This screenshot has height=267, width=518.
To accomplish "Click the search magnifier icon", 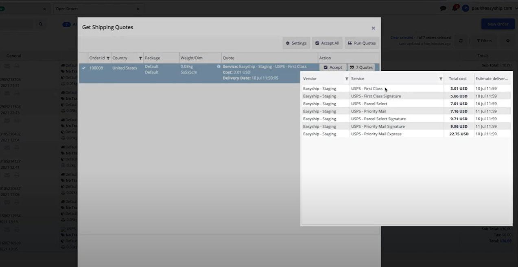I will click(40, 24).
